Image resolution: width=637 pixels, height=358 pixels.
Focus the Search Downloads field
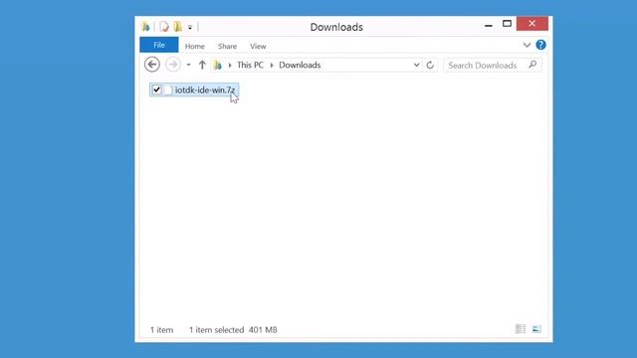493,65
